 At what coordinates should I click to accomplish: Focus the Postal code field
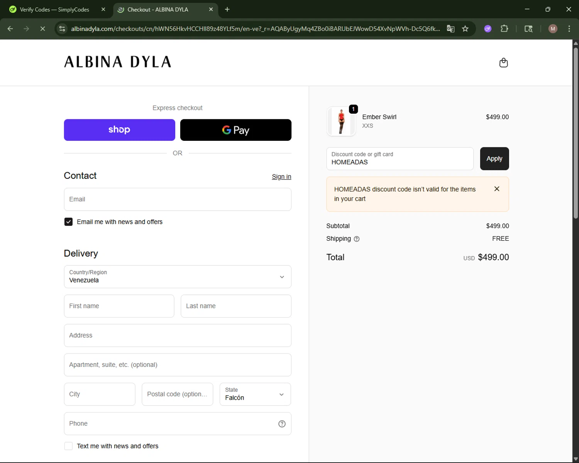click(177, 394)
